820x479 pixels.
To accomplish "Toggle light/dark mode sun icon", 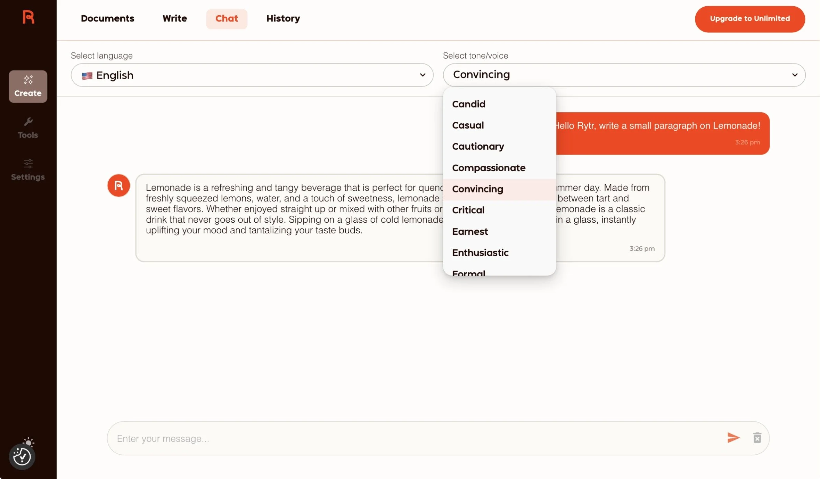I will 28,442.
